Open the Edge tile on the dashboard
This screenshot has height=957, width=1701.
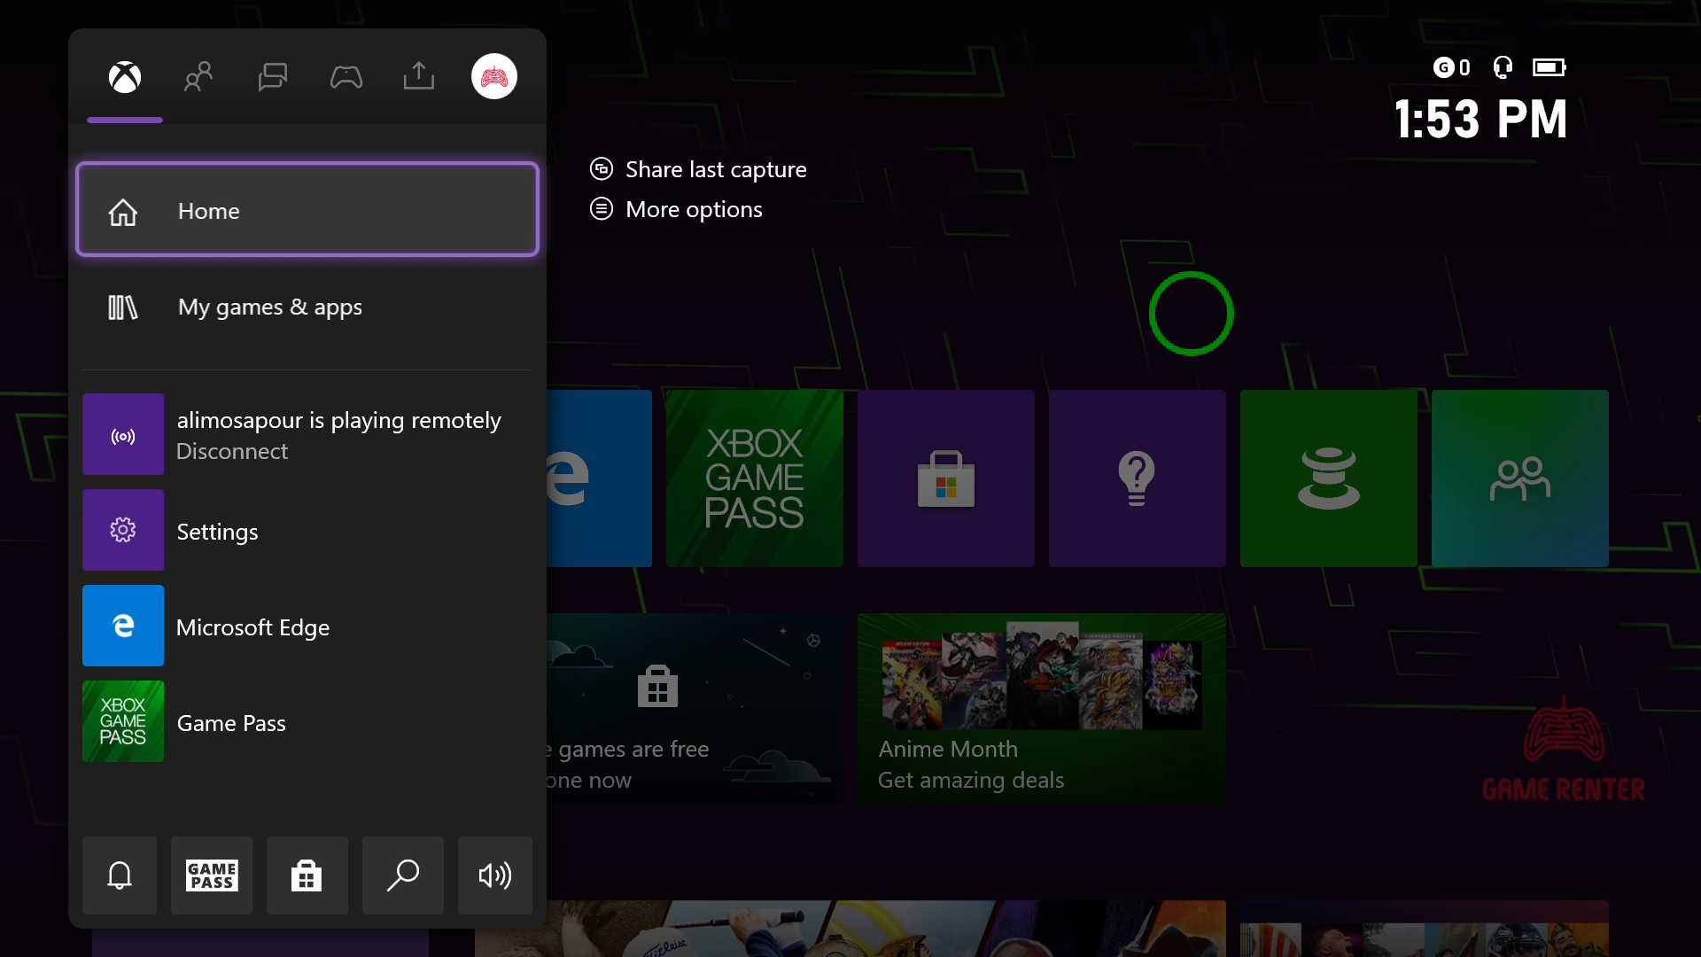(x=600, y=478)
